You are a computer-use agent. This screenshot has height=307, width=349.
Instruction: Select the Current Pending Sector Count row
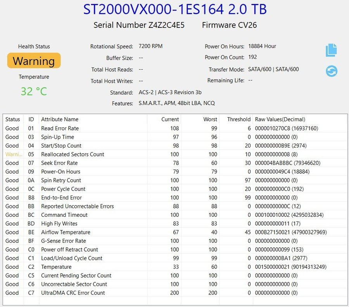tap(175, 276)
